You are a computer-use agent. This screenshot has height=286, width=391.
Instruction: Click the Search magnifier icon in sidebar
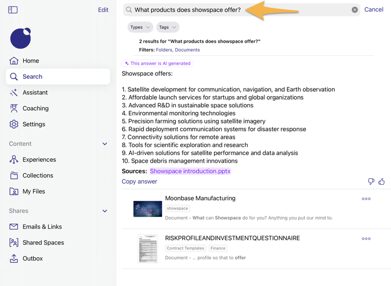(14, 76)
